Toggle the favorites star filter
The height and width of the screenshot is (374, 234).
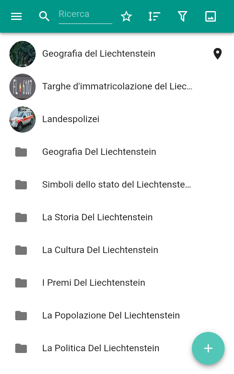point(126,16)
